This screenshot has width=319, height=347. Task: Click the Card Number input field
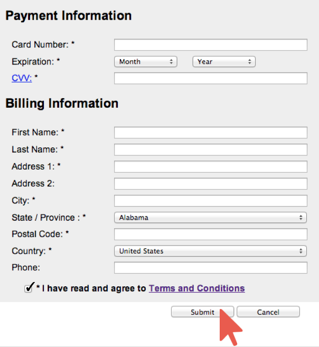(211, 45)
